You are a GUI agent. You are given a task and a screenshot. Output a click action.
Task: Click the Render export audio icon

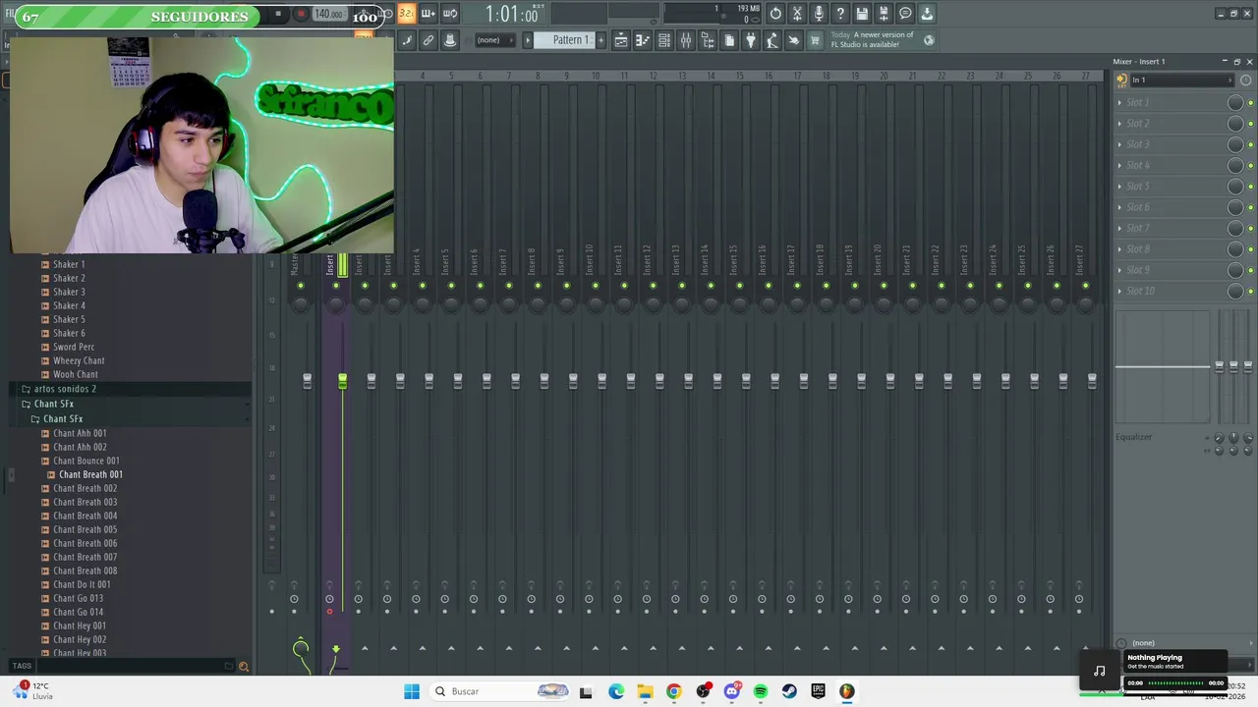click(x=884, y=14)
